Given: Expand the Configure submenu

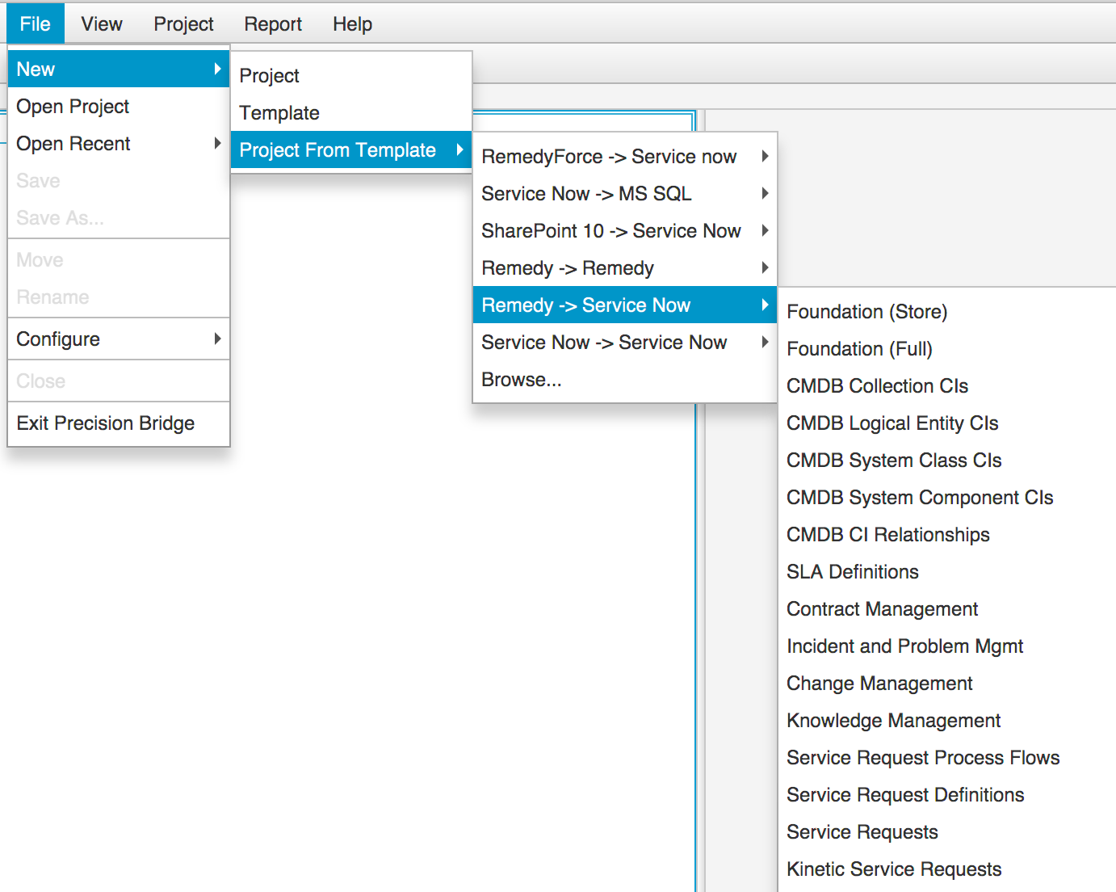Looking at the screenshot, I should [x=119, y=339].
